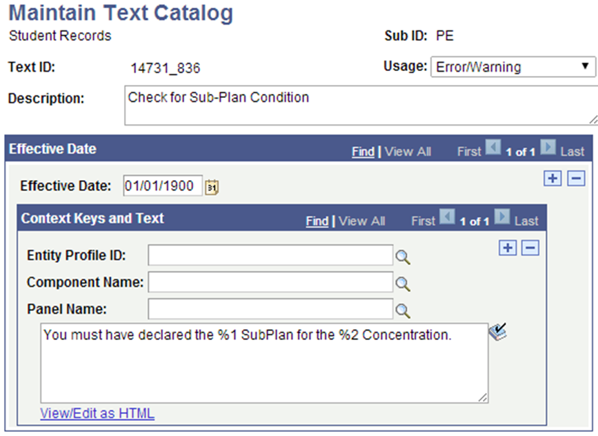
Task: Add a new Effective Date row
Action: pos(552,178)
